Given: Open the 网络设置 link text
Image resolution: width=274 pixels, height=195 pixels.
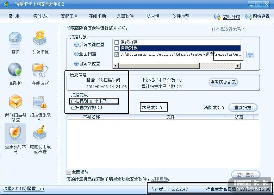Looking at the screenshot, I should point(261,17).
